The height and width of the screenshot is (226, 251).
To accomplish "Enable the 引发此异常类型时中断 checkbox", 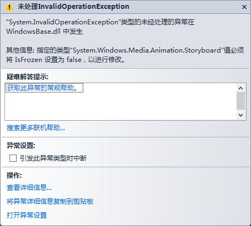I will [x=13, y=158].
